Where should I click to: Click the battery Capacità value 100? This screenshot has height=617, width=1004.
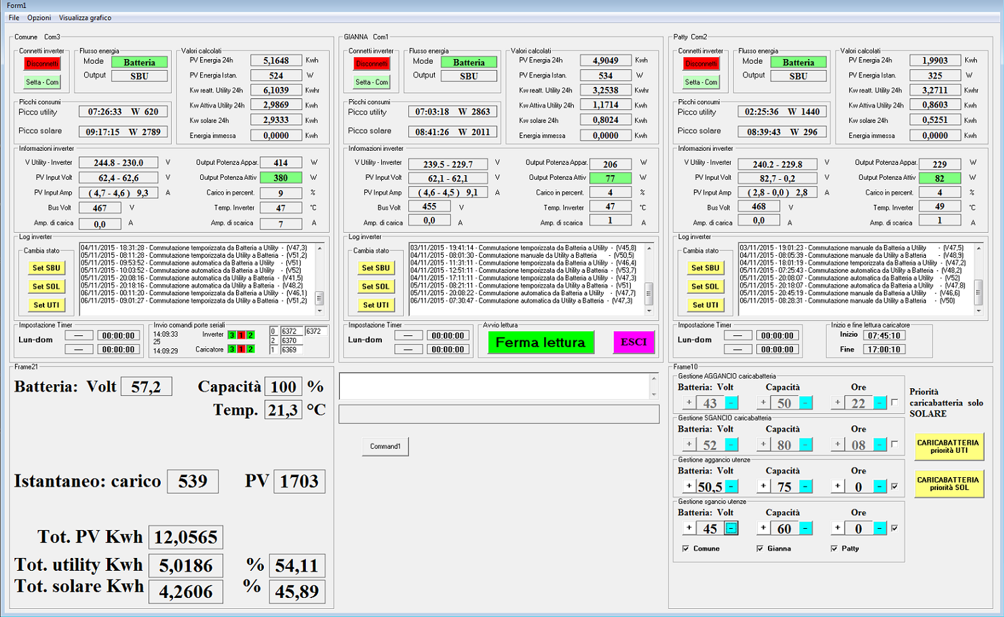pyautogui.click(x=284, y=386)
